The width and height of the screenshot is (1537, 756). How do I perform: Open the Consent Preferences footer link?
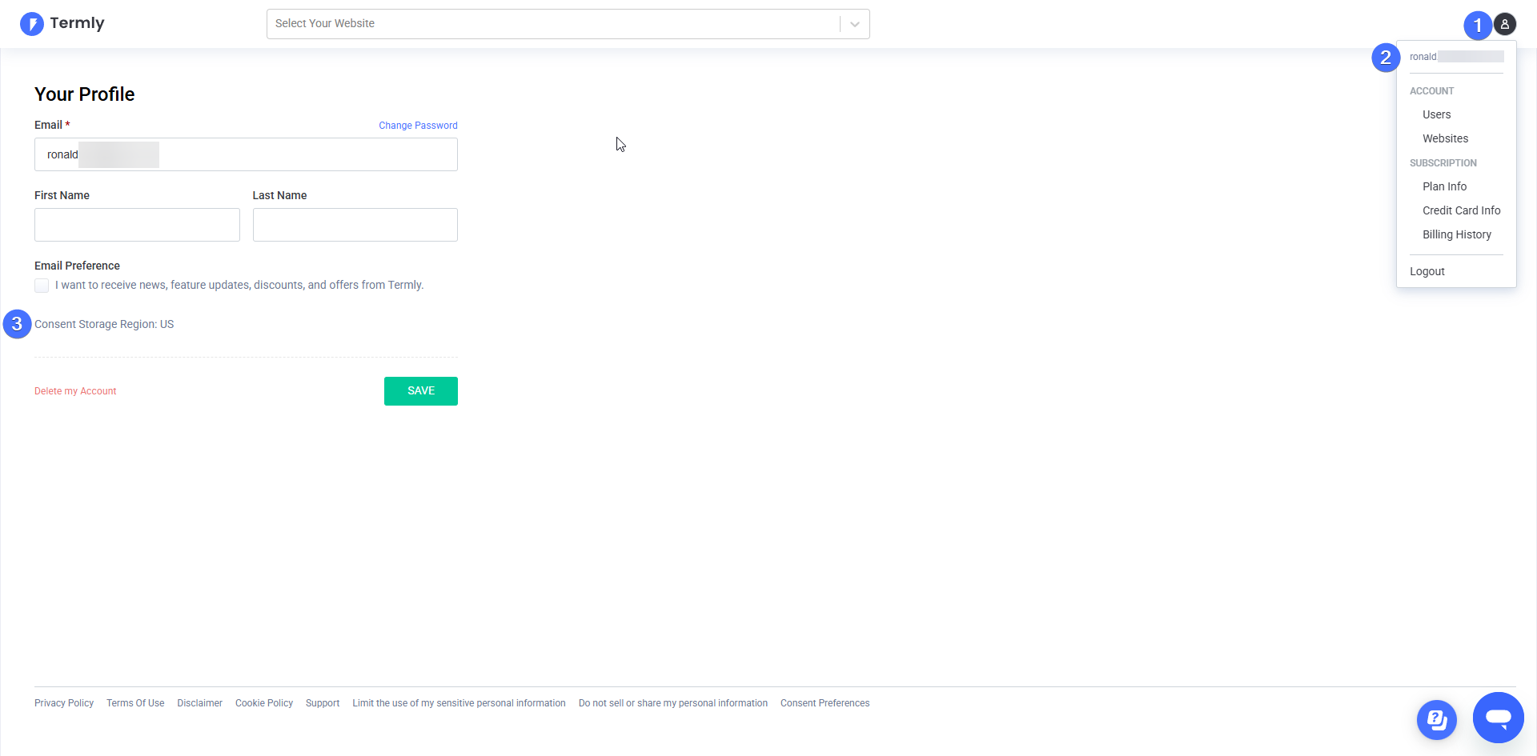[825, 703]
